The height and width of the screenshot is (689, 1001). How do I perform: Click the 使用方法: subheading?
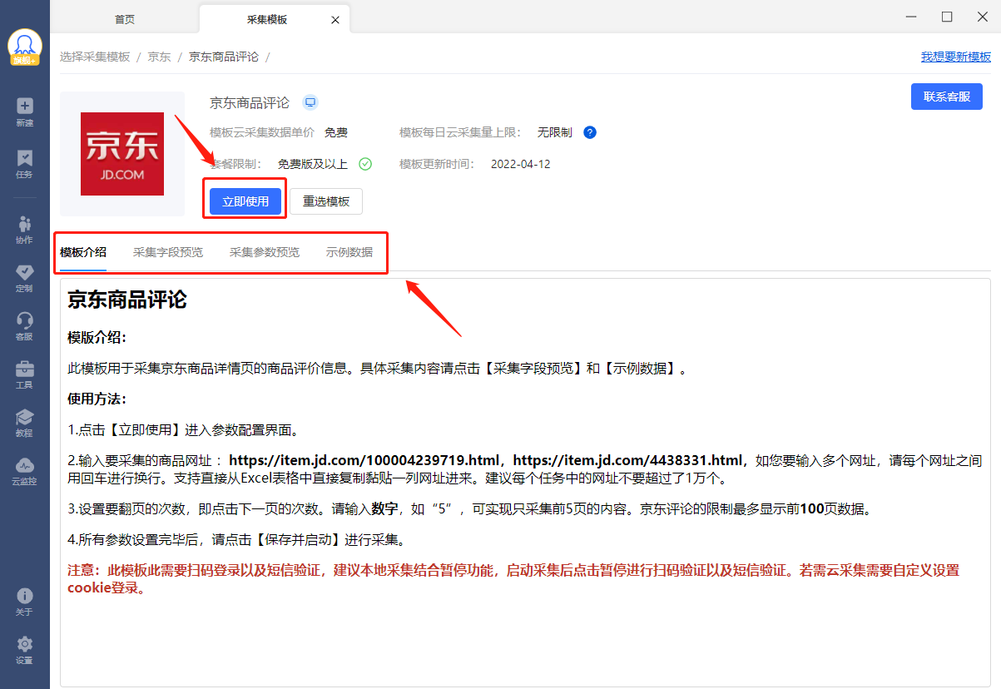click(x=97, y=399)
